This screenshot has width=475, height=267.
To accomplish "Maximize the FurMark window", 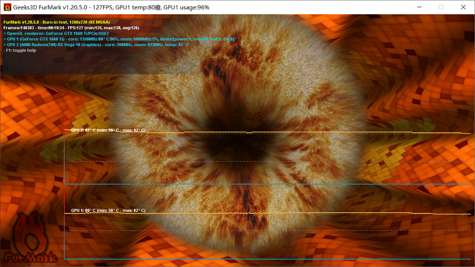I will point(441,7).
